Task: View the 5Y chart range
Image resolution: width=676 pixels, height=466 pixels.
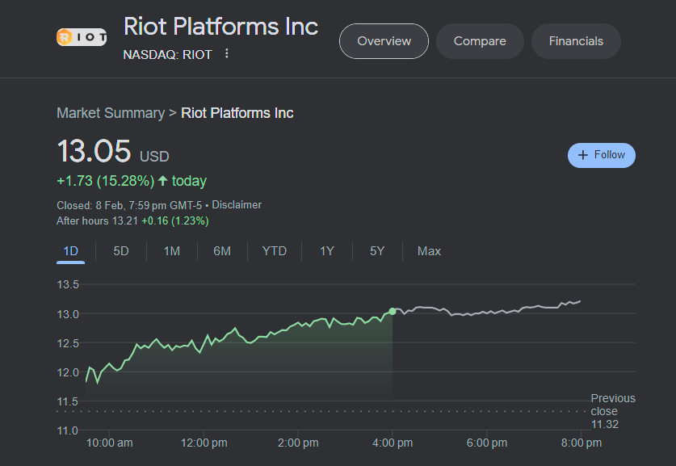Action: pyautogui.click(x=377, y=251)
